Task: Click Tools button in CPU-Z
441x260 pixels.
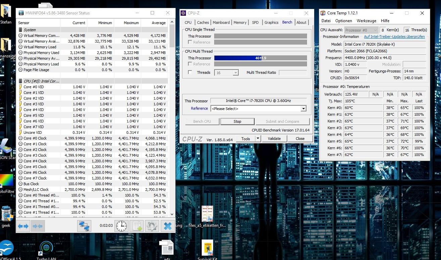Action: (x=246, y=139)
